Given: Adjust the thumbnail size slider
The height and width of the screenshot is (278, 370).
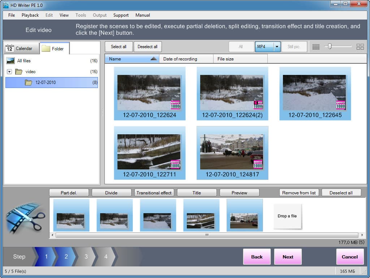Looking at the screenshot, I should coord(330,47).
